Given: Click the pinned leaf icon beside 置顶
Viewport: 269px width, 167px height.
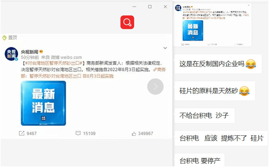Looking at the screenshot, I should pos(4,38).
